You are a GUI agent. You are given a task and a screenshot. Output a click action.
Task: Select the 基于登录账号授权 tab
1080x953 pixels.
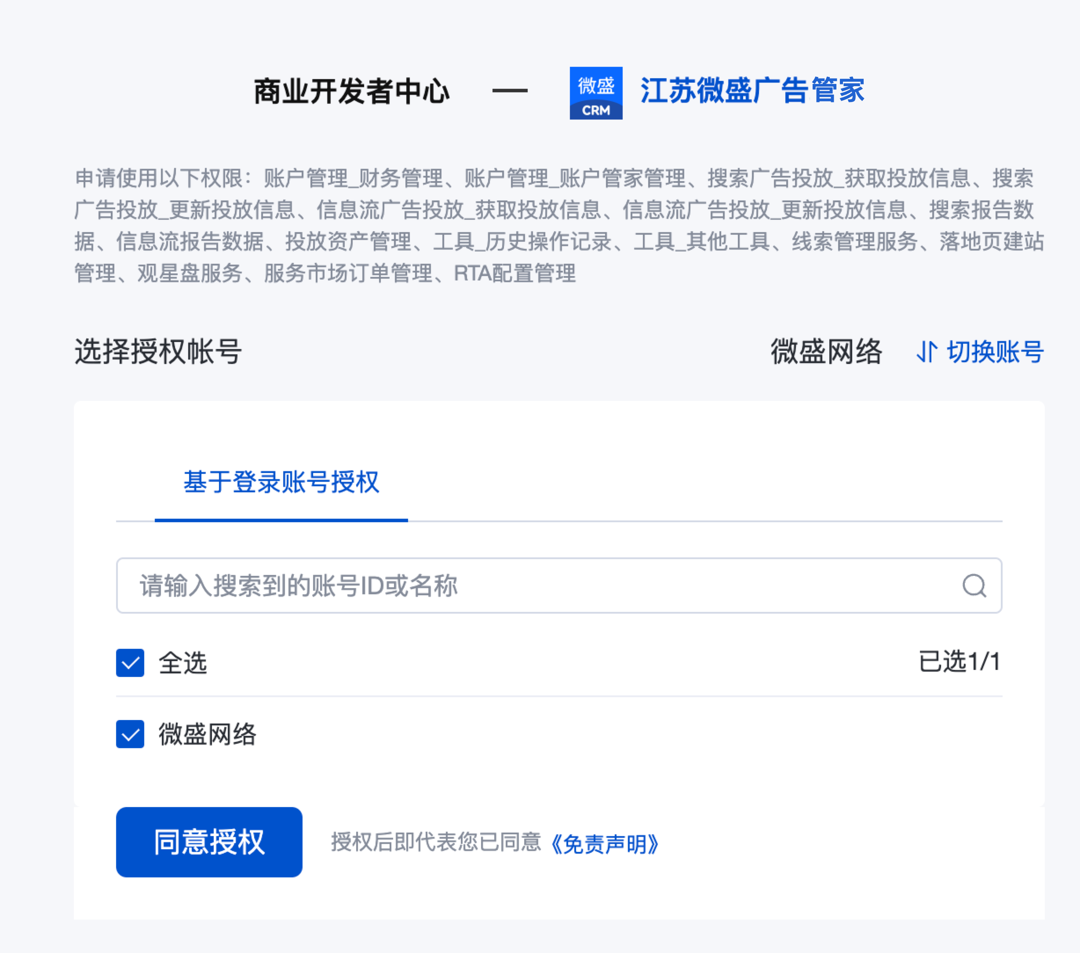[x=281, y=482]
